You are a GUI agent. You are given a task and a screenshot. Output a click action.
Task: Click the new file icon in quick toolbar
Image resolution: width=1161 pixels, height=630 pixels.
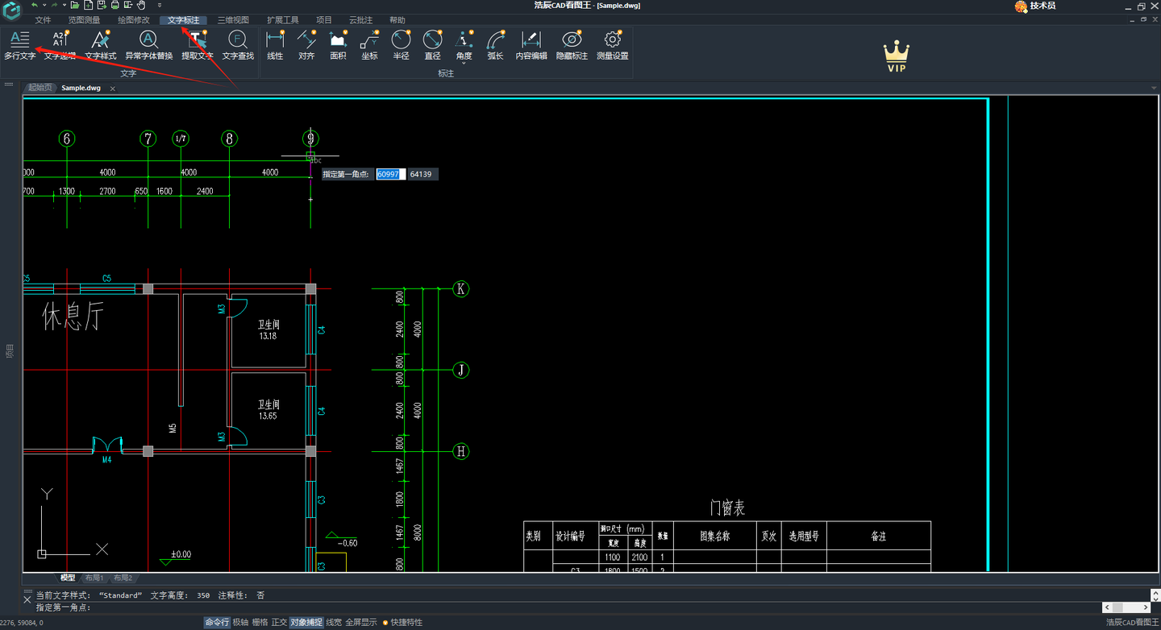88,5
